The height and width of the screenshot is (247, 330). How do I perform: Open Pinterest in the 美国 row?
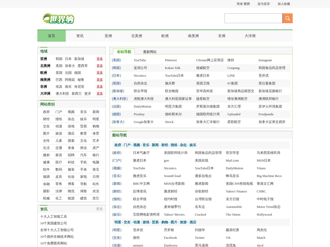click(171, 60)
